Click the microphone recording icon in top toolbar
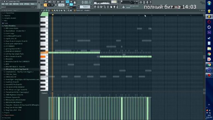213x120 pixels. [147, 2]
